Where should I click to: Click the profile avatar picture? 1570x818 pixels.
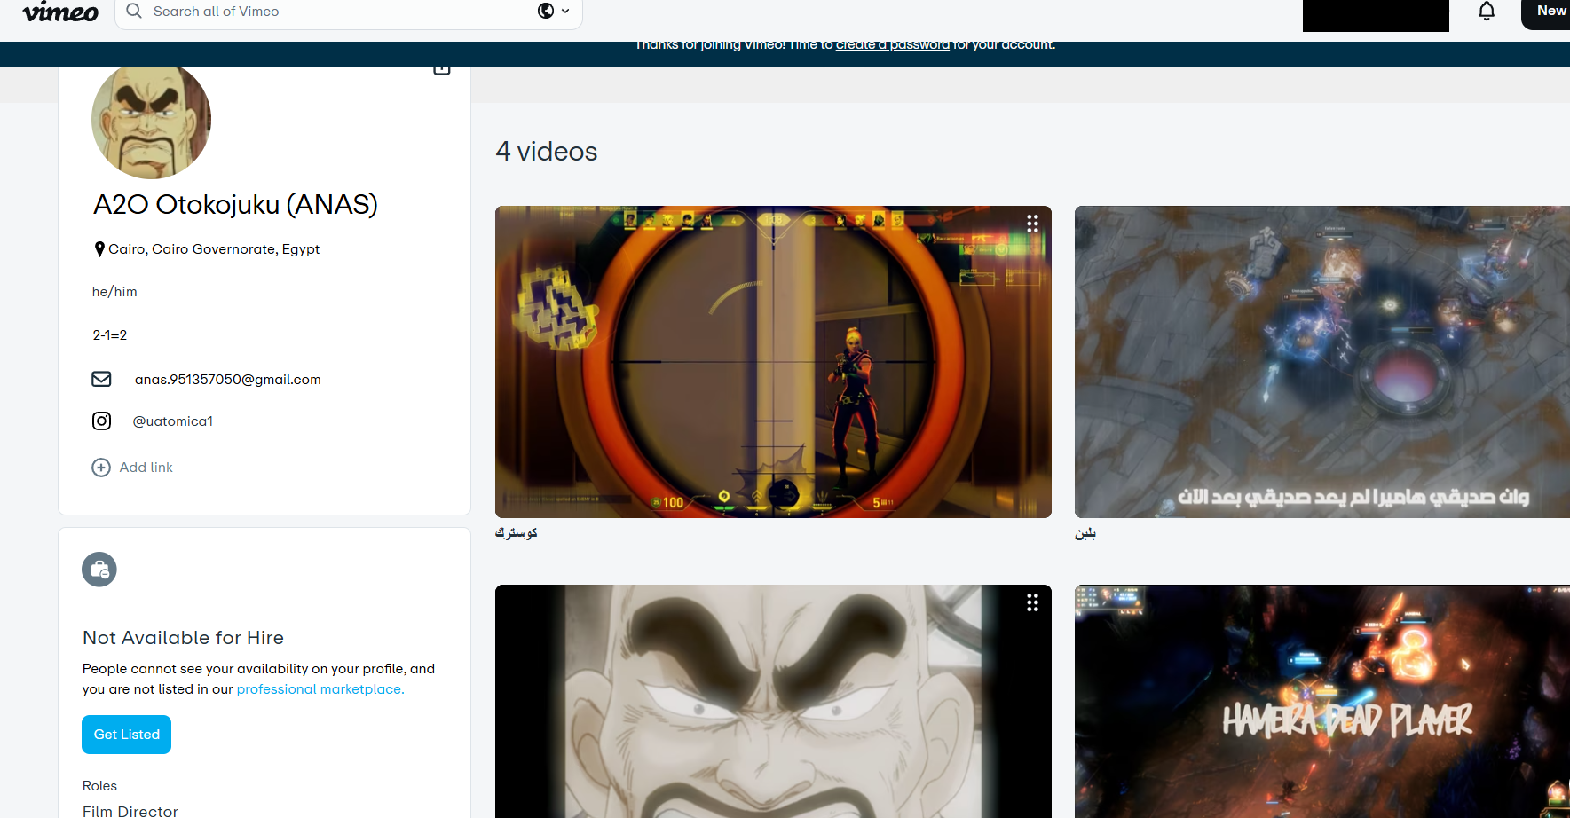click(151, 120)
